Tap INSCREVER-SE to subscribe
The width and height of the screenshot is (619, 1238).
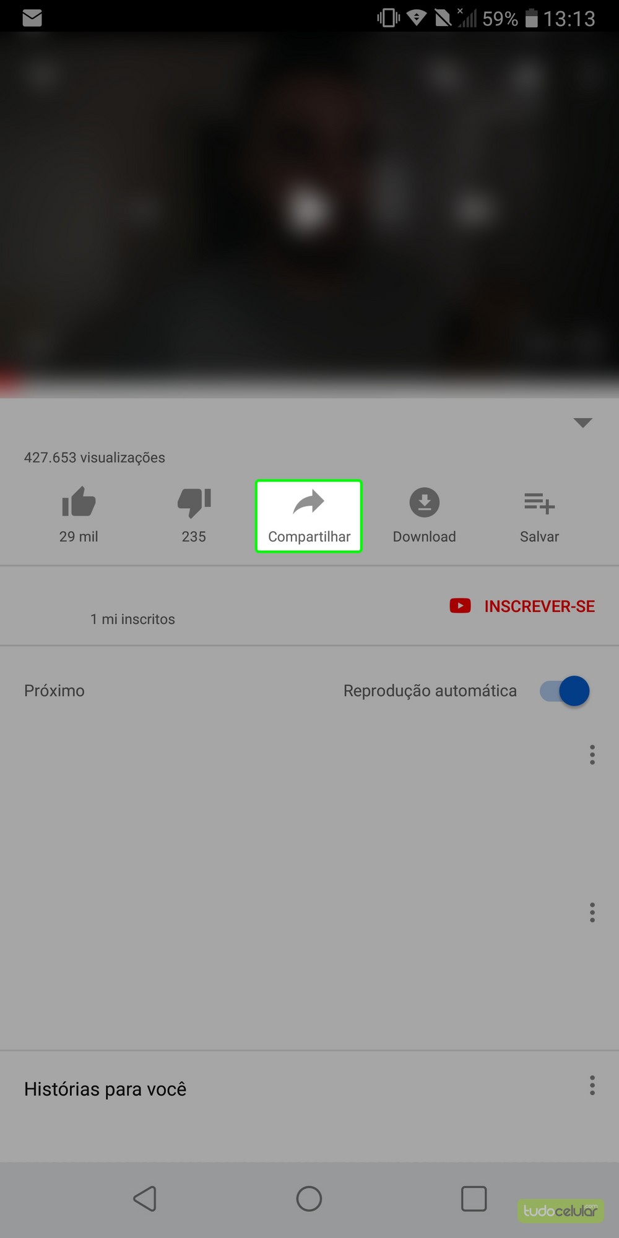539,606
